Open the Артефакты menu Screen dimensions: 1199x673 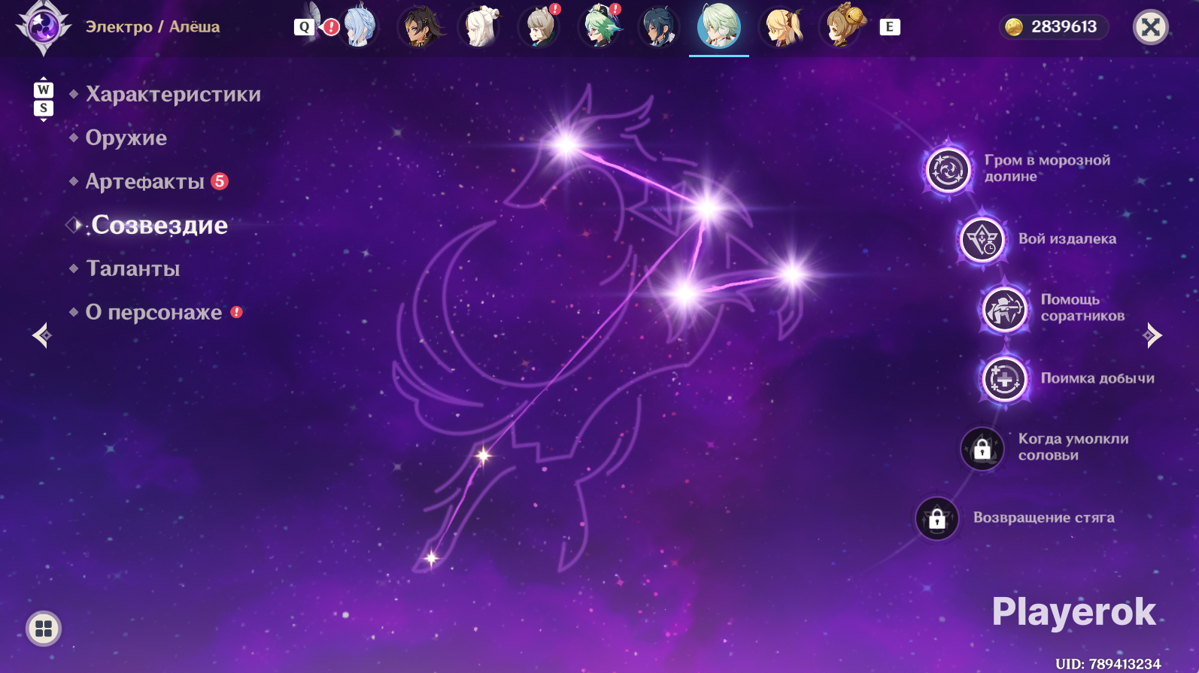[x=145, y=181]
